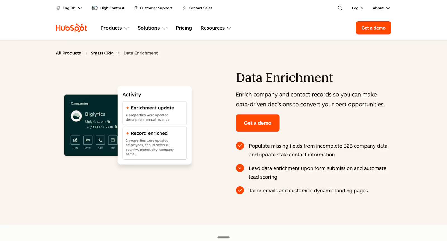Viewport: 447px width, 241px height.
Task: Open the Record enriched activity card
Action: click(x=154, y=143)
